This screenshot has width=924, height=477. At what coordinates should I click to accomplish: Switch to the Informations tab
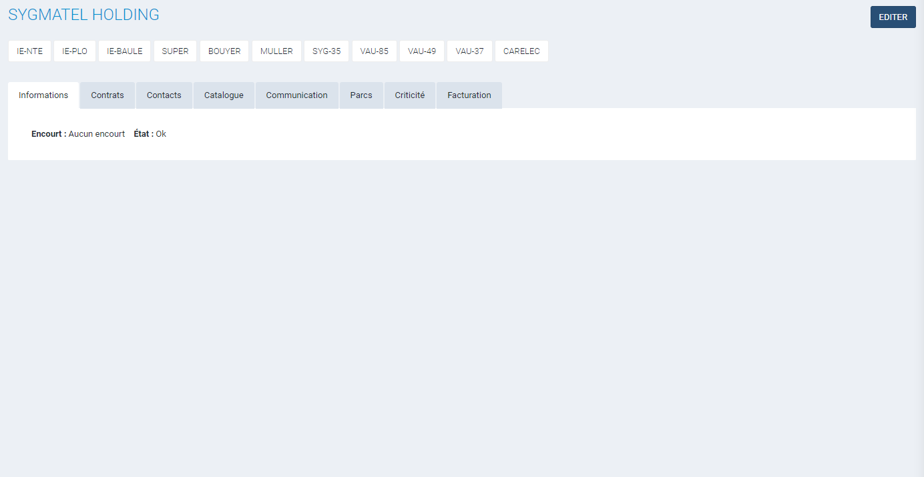click(x=43, y=95)
